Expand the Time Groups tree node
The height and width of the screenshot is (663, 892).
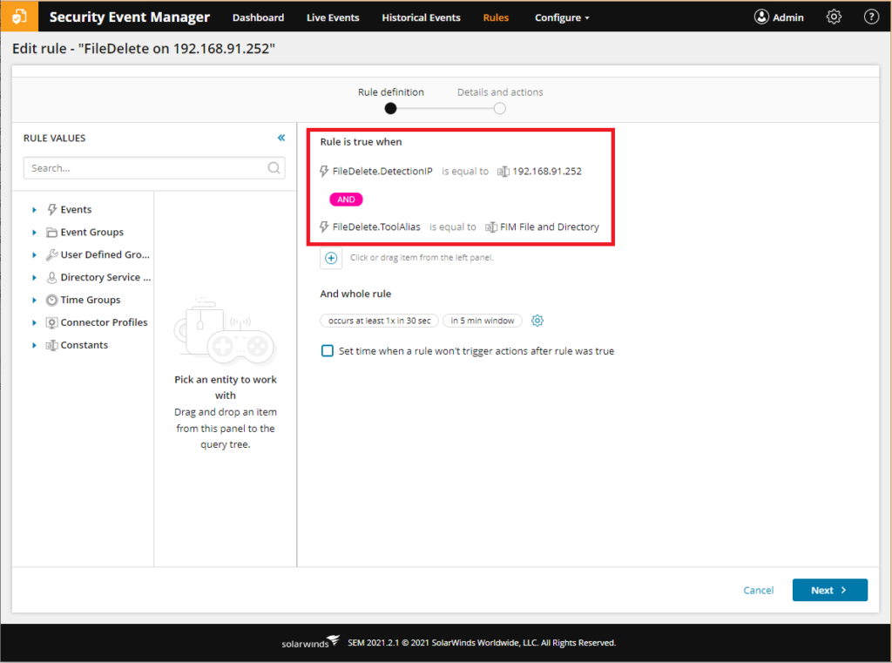[34, 300]
